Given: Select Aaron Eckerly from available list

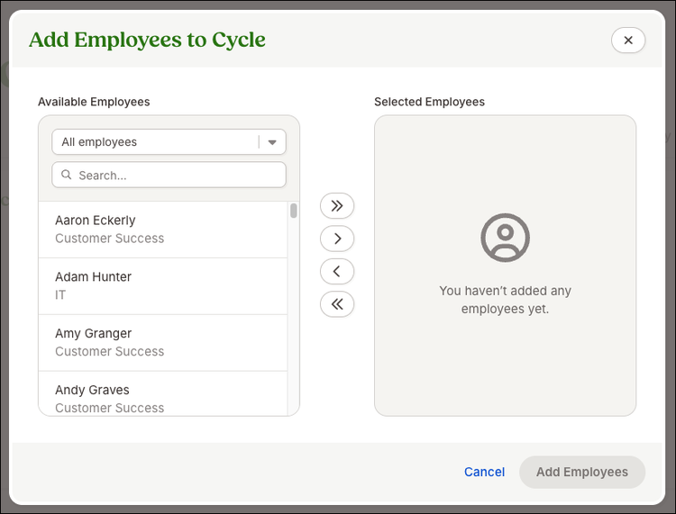Looking at the screenshot, I should 163,230.
